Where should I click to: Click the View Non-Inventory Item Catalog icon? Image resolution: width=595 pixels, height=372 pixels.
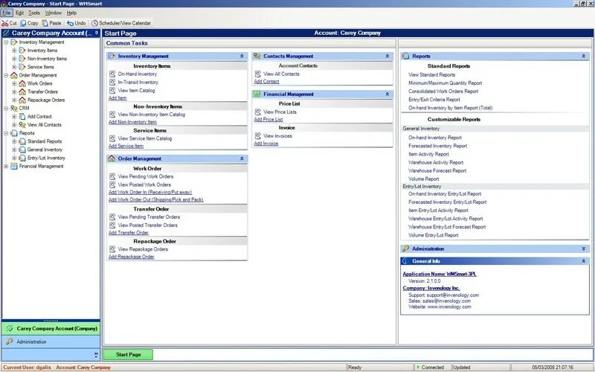[x=112, y=115]
